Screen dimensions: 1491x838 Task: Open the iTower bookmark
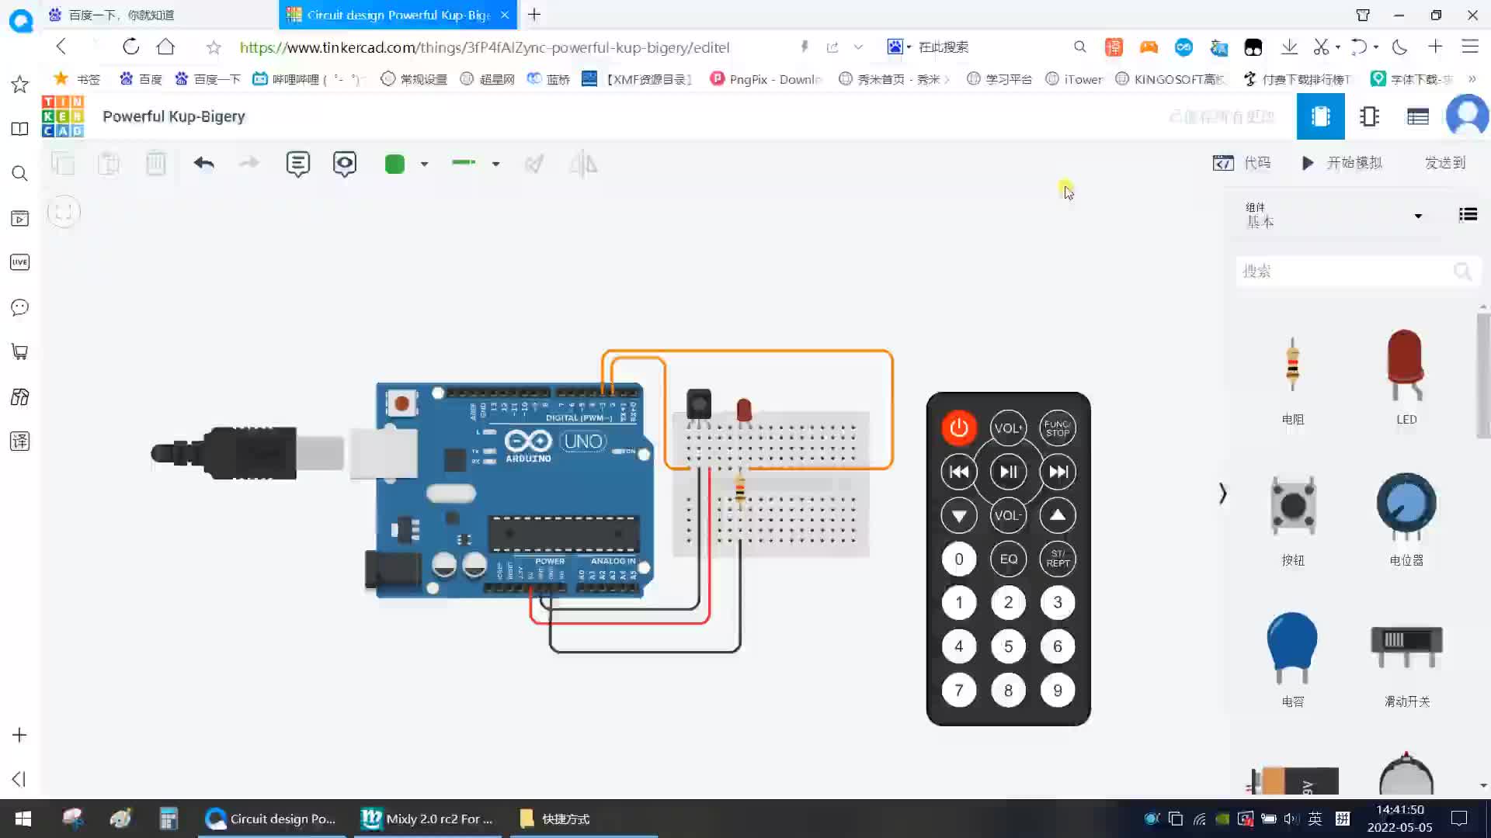[1074, 79]
